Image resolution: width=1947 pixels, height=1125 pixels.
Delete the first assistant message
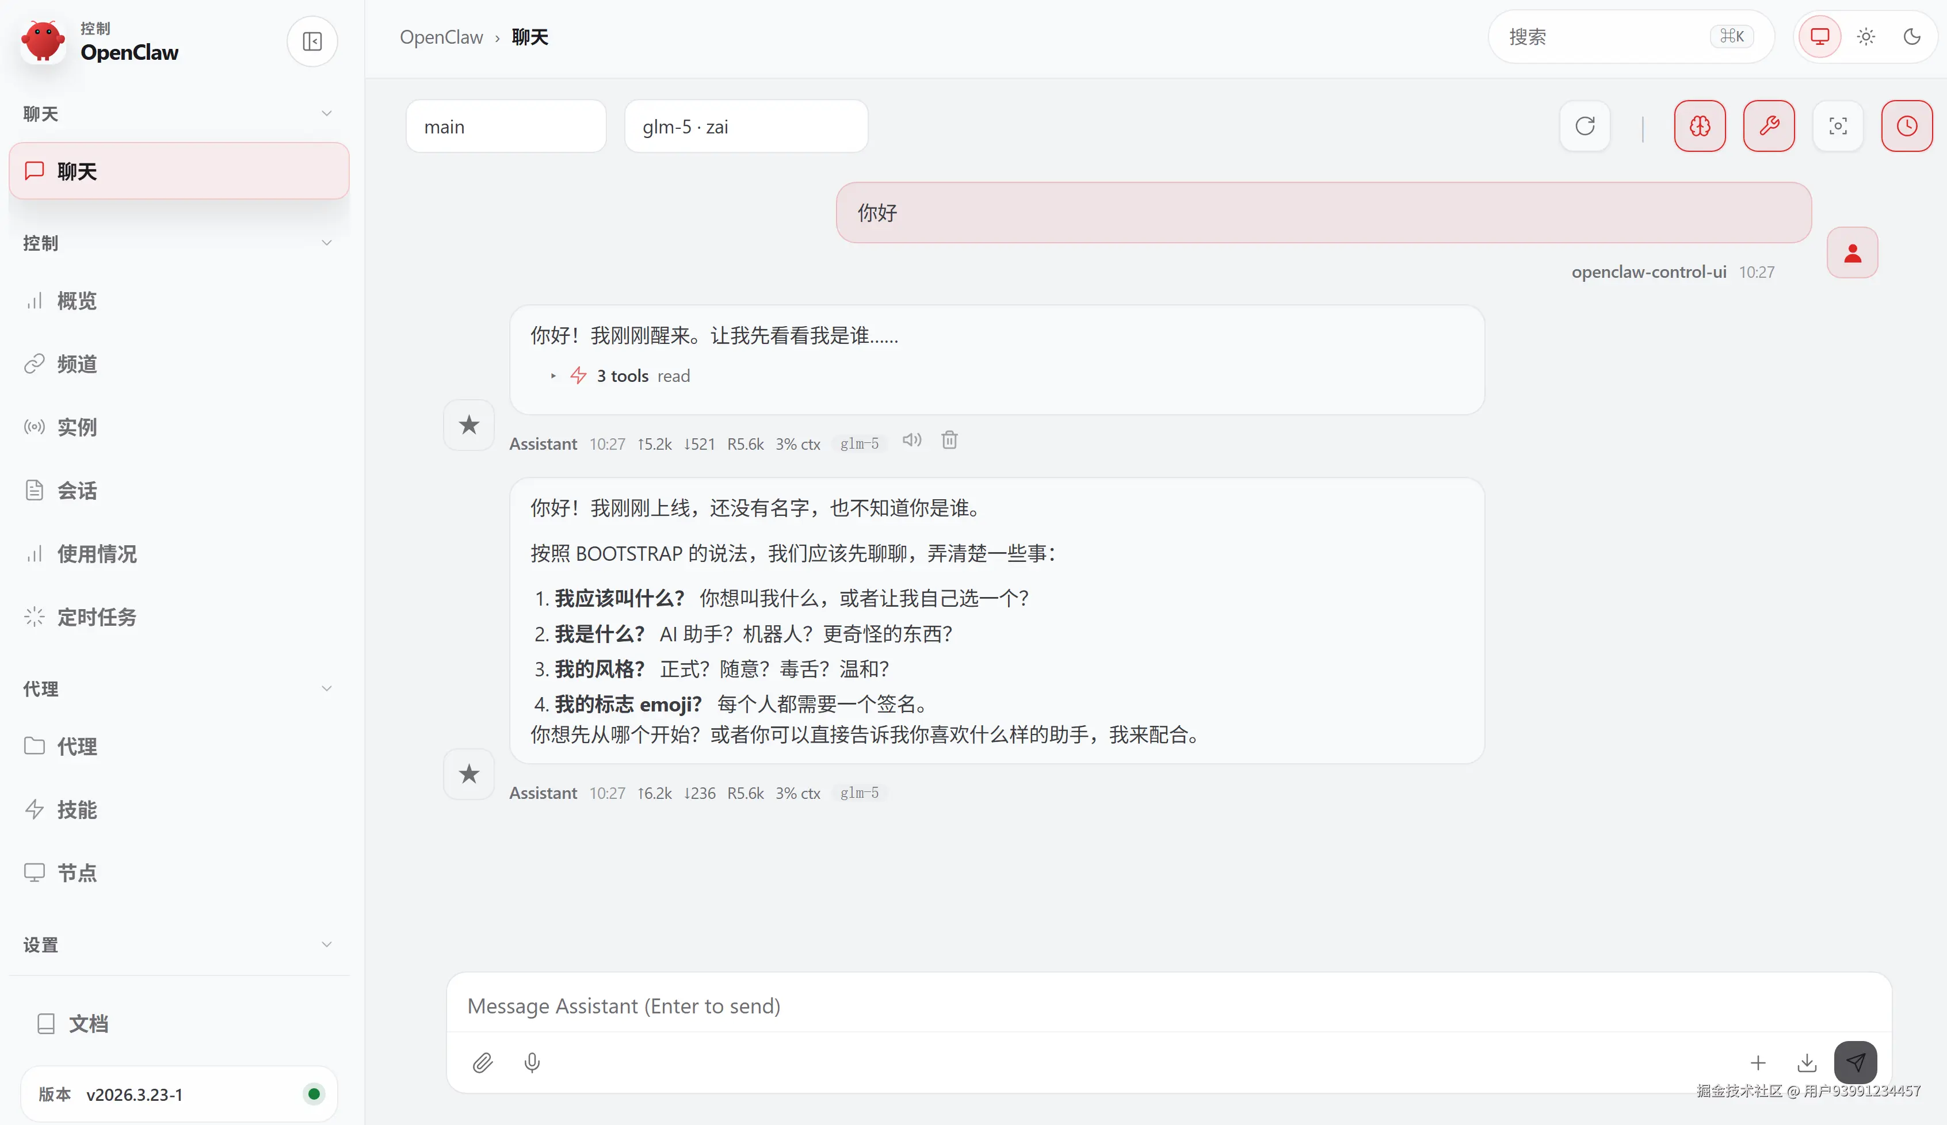(949, 440)
